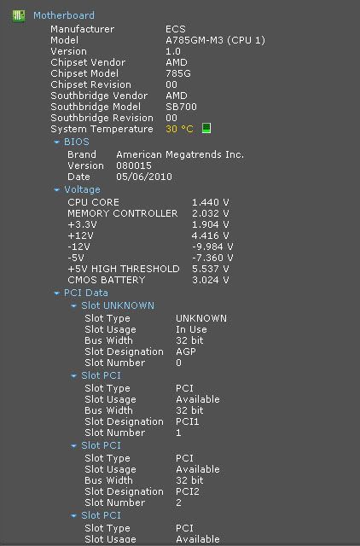Viewport: 360px width, 546px height.
Task: Click the American Megatrends Inc. brand text
Action: 180,154
